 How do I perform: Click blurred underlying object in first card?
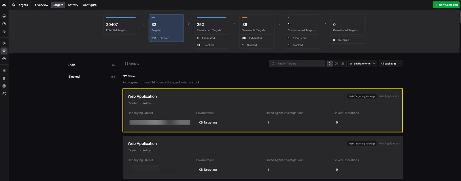click(x=160, y=122)
